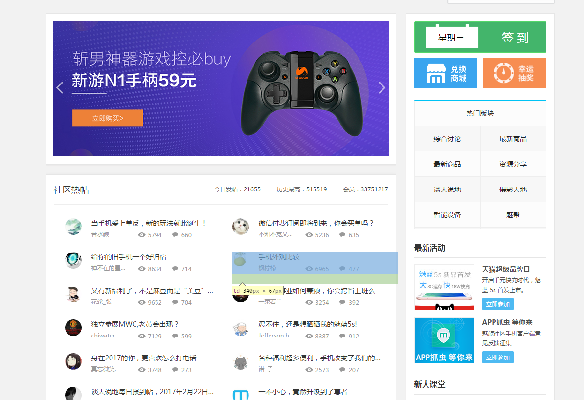Click the previous arrow on the banner carousel
The image size is (584, 400).
[x=60, y=88]
